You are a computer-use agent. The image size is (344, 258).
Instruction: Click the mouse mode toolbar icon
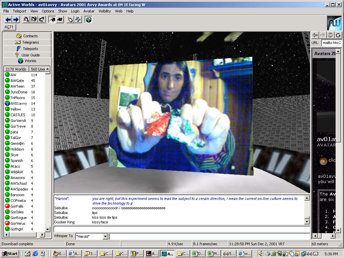(70, 19)
